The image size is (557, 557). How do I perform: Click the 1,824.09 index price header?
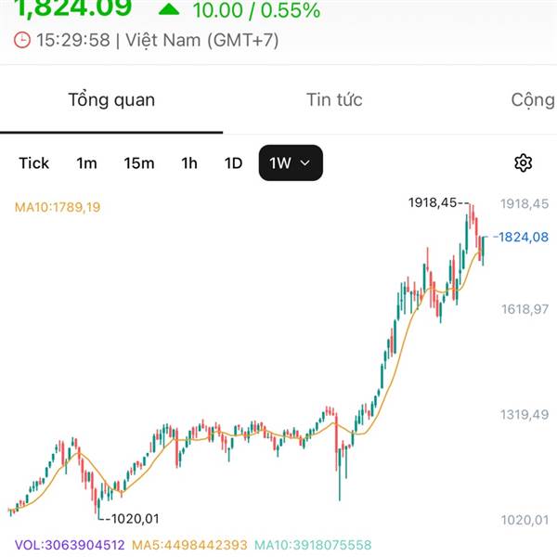click(x=67, y=10)
